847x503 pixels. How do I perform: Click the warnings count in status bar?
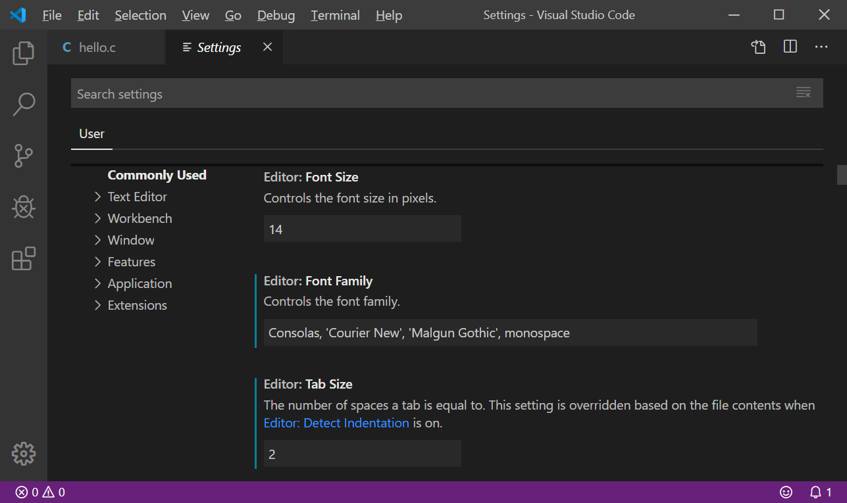coord(55,492)
